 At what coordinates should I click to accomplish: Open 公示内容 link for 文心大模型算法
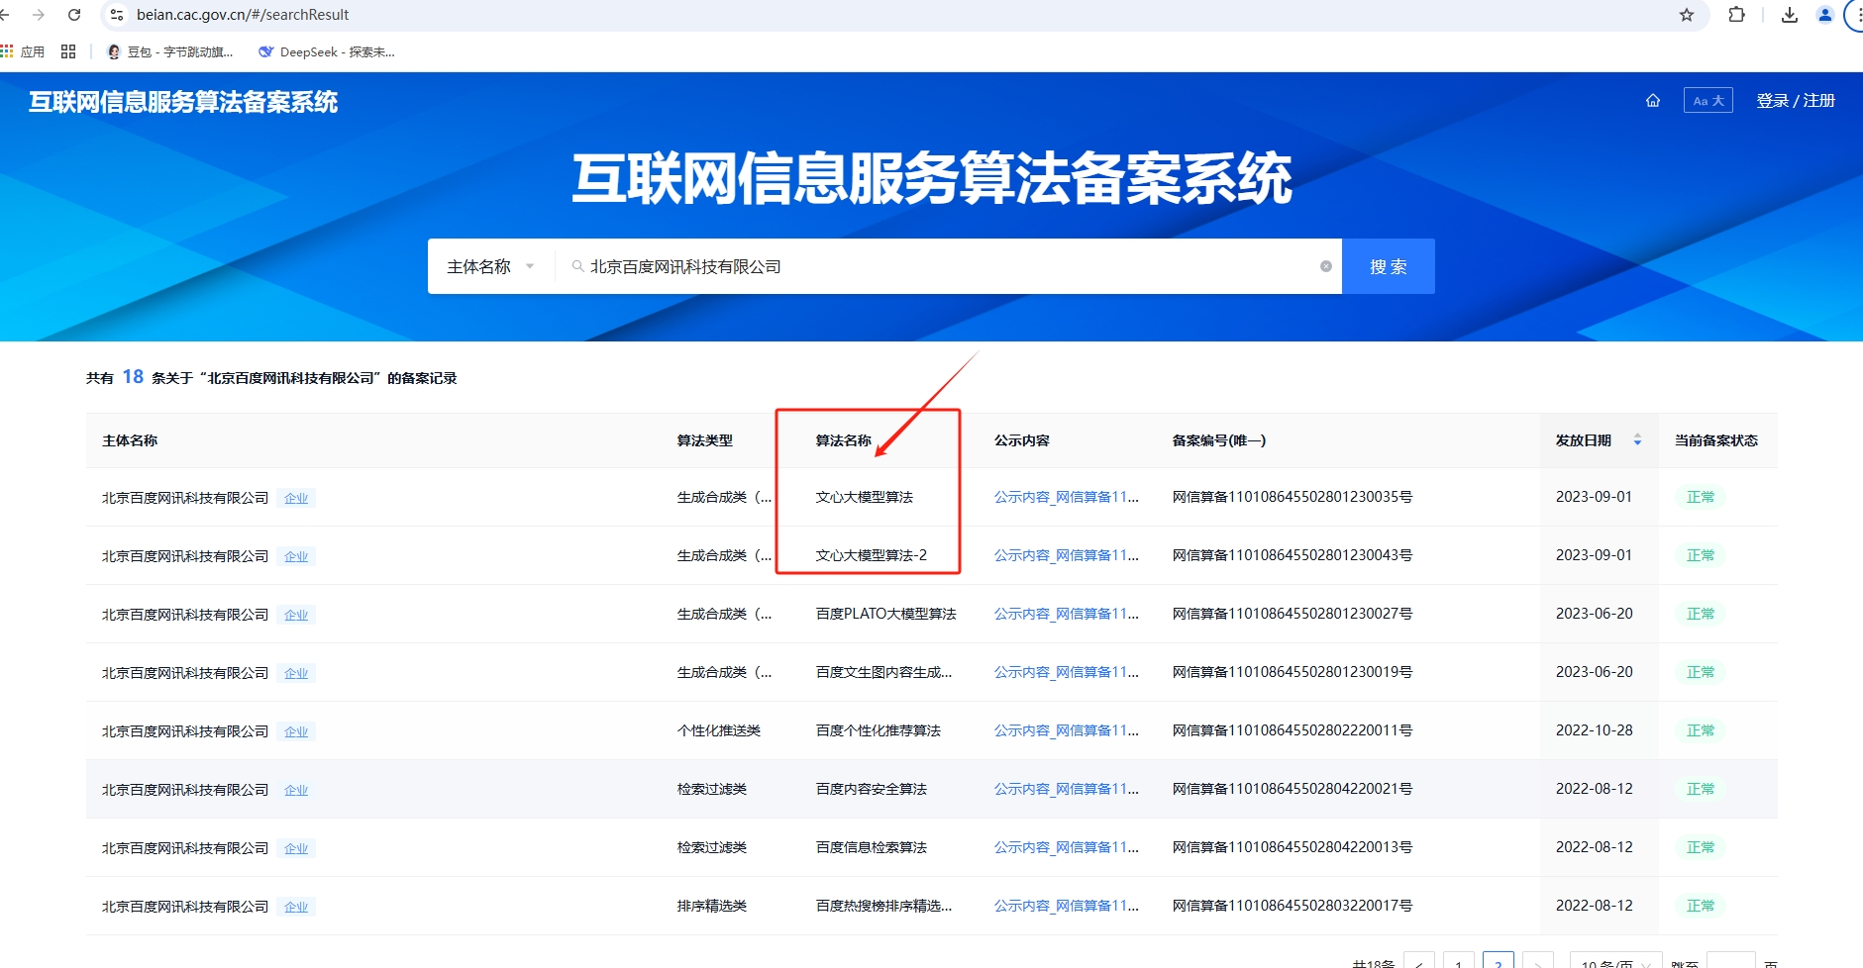coord(1067,497)
